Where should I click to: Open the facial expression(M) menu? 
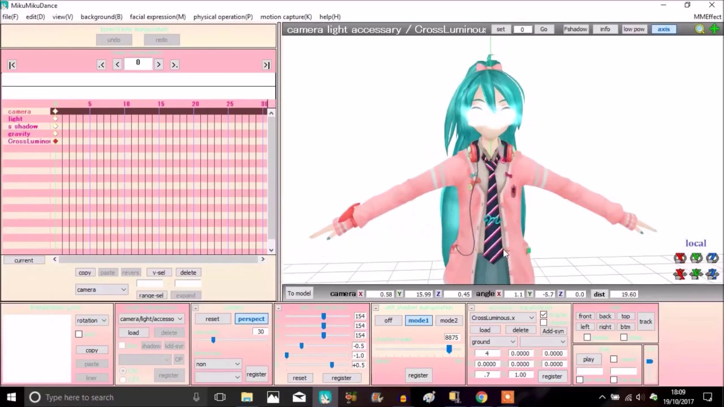[158, 17]
